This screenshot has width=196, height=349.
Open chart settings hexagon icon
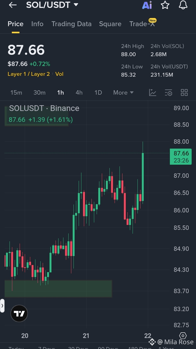coord(183,336)
